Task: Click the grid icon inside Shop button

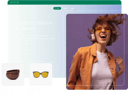Action: coord(55,8)
